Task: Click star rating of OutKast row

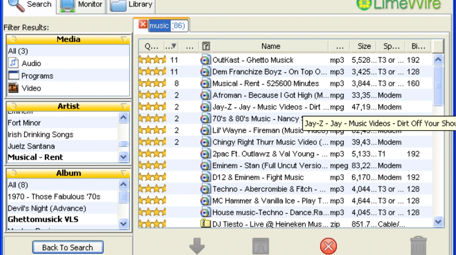Action: click(152, 59)
